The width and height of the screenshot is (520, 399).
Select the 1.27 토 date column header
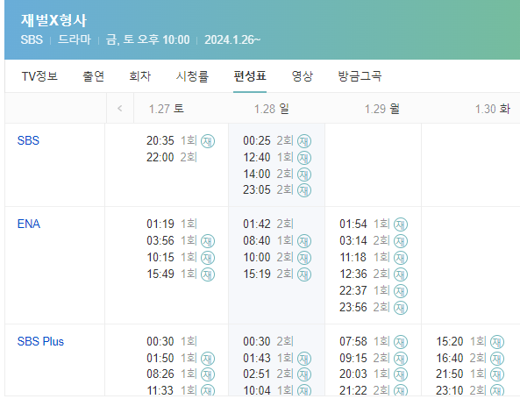click(x=166, y=109)
